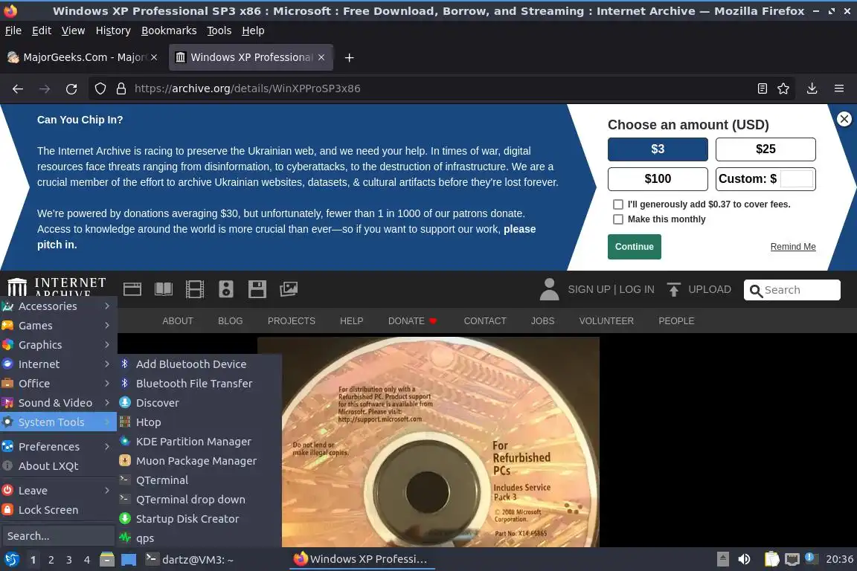Click the volume speaker tray icon
This screenshot has height=571, width=857.
(744, 560)
